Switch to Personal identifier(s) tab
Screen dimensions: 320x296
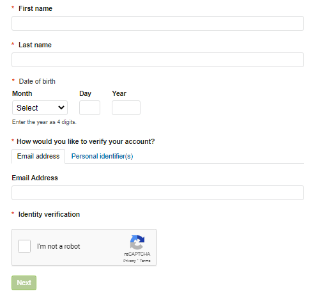(x=102, y=156)
